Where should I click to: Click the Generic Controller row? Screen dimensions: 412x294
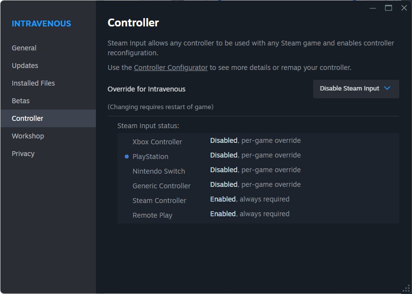click(x=161, y=186)
